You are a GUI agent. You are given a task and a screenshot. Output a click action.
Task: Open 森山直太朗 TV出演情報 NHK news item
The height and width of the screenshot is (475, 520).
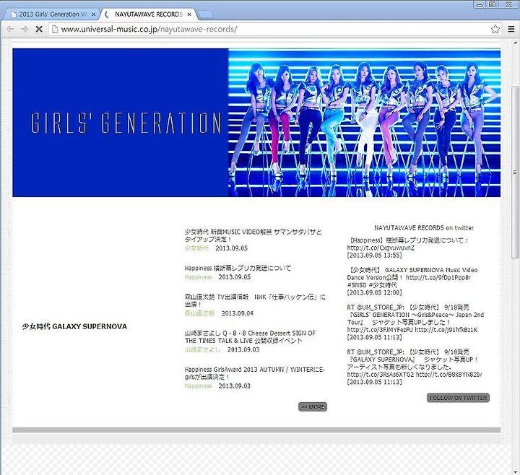click(255, 300)
